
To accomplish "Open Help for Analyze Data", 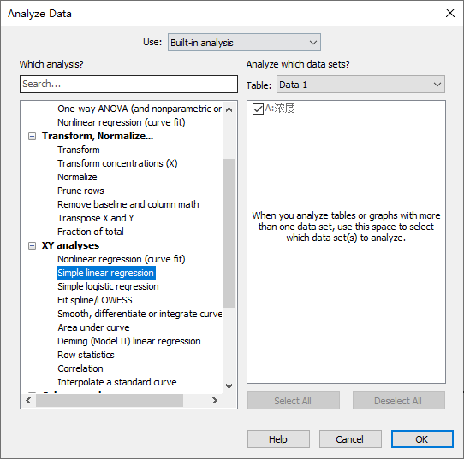I will coord(278,439).
